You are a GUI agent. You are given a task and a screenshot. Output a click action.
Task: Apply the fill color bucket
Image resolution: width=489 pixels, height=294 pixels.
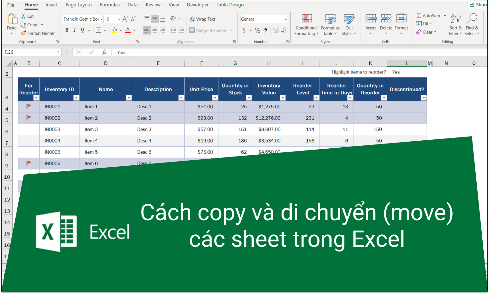coord(115,30)
